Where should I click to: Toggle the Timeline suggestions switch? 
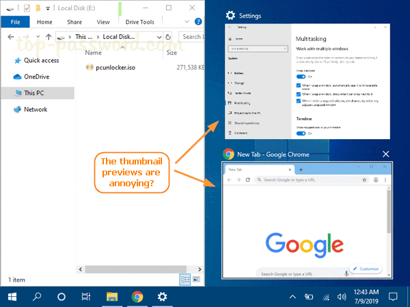(301, 134)
